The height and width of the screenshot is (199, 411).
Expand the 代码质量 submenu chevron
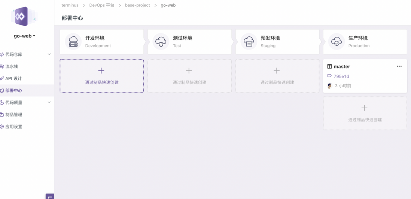49,103
